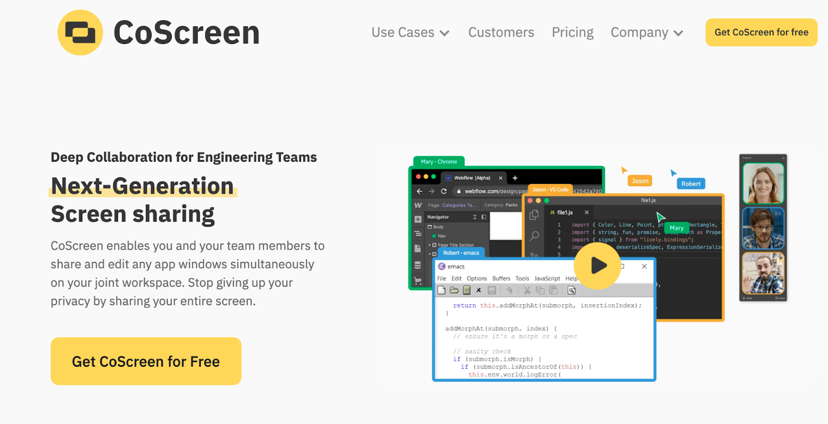Expand the Page Title Section tree item
828x424 pixels.
click(x=430, y=245)
